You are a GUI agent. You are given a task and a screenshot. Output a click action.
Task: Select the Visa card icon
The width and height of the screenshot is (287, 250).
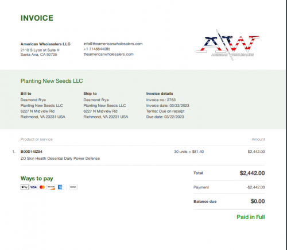pos(33,187)
